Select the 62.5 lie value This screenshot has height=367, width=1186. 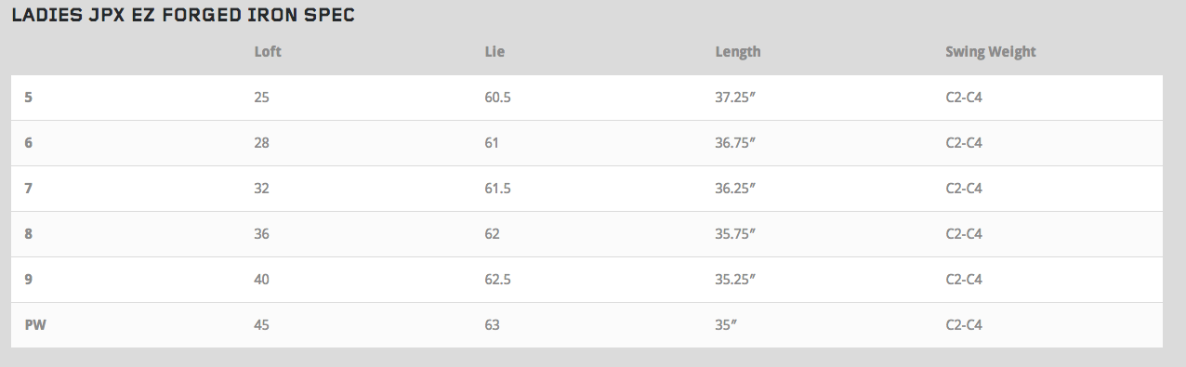pyautogui.click(x=497, y=279)
